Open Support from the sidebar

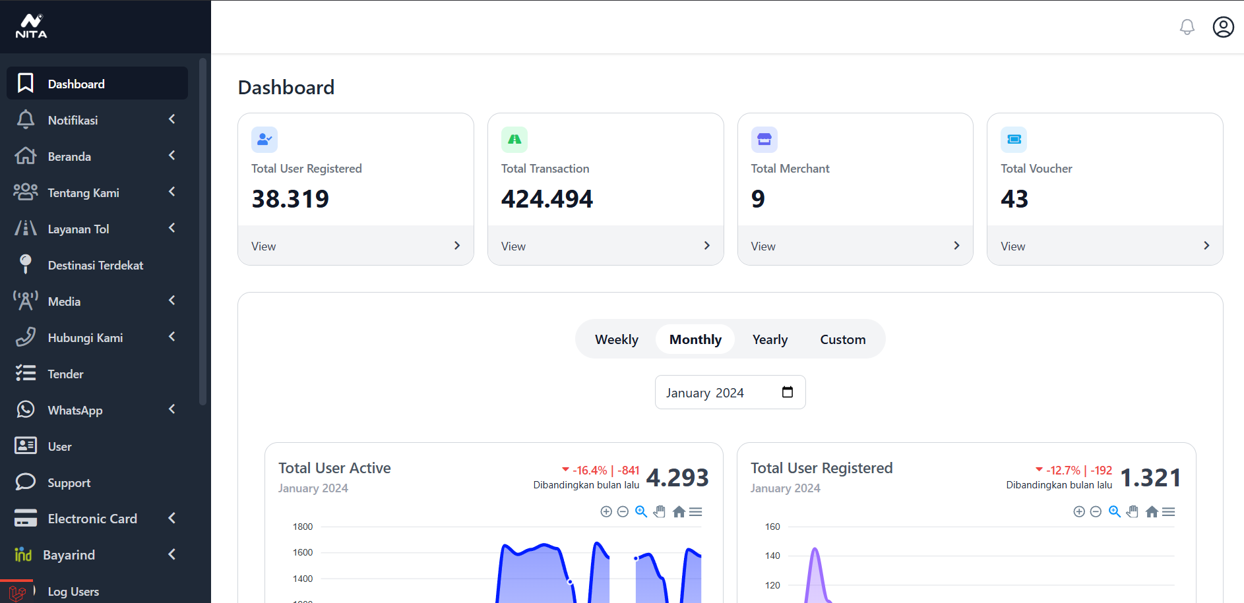point(69,482)
